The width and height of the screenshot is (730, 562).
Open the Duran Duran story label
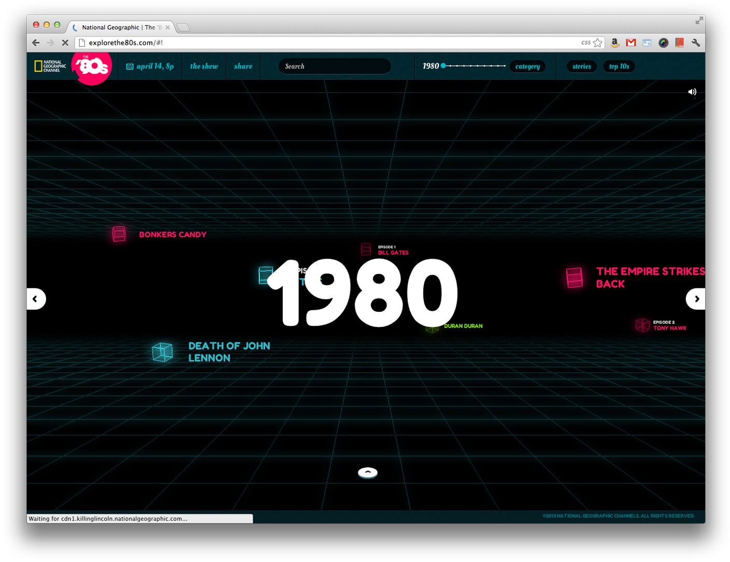click(x=463, y=326)
